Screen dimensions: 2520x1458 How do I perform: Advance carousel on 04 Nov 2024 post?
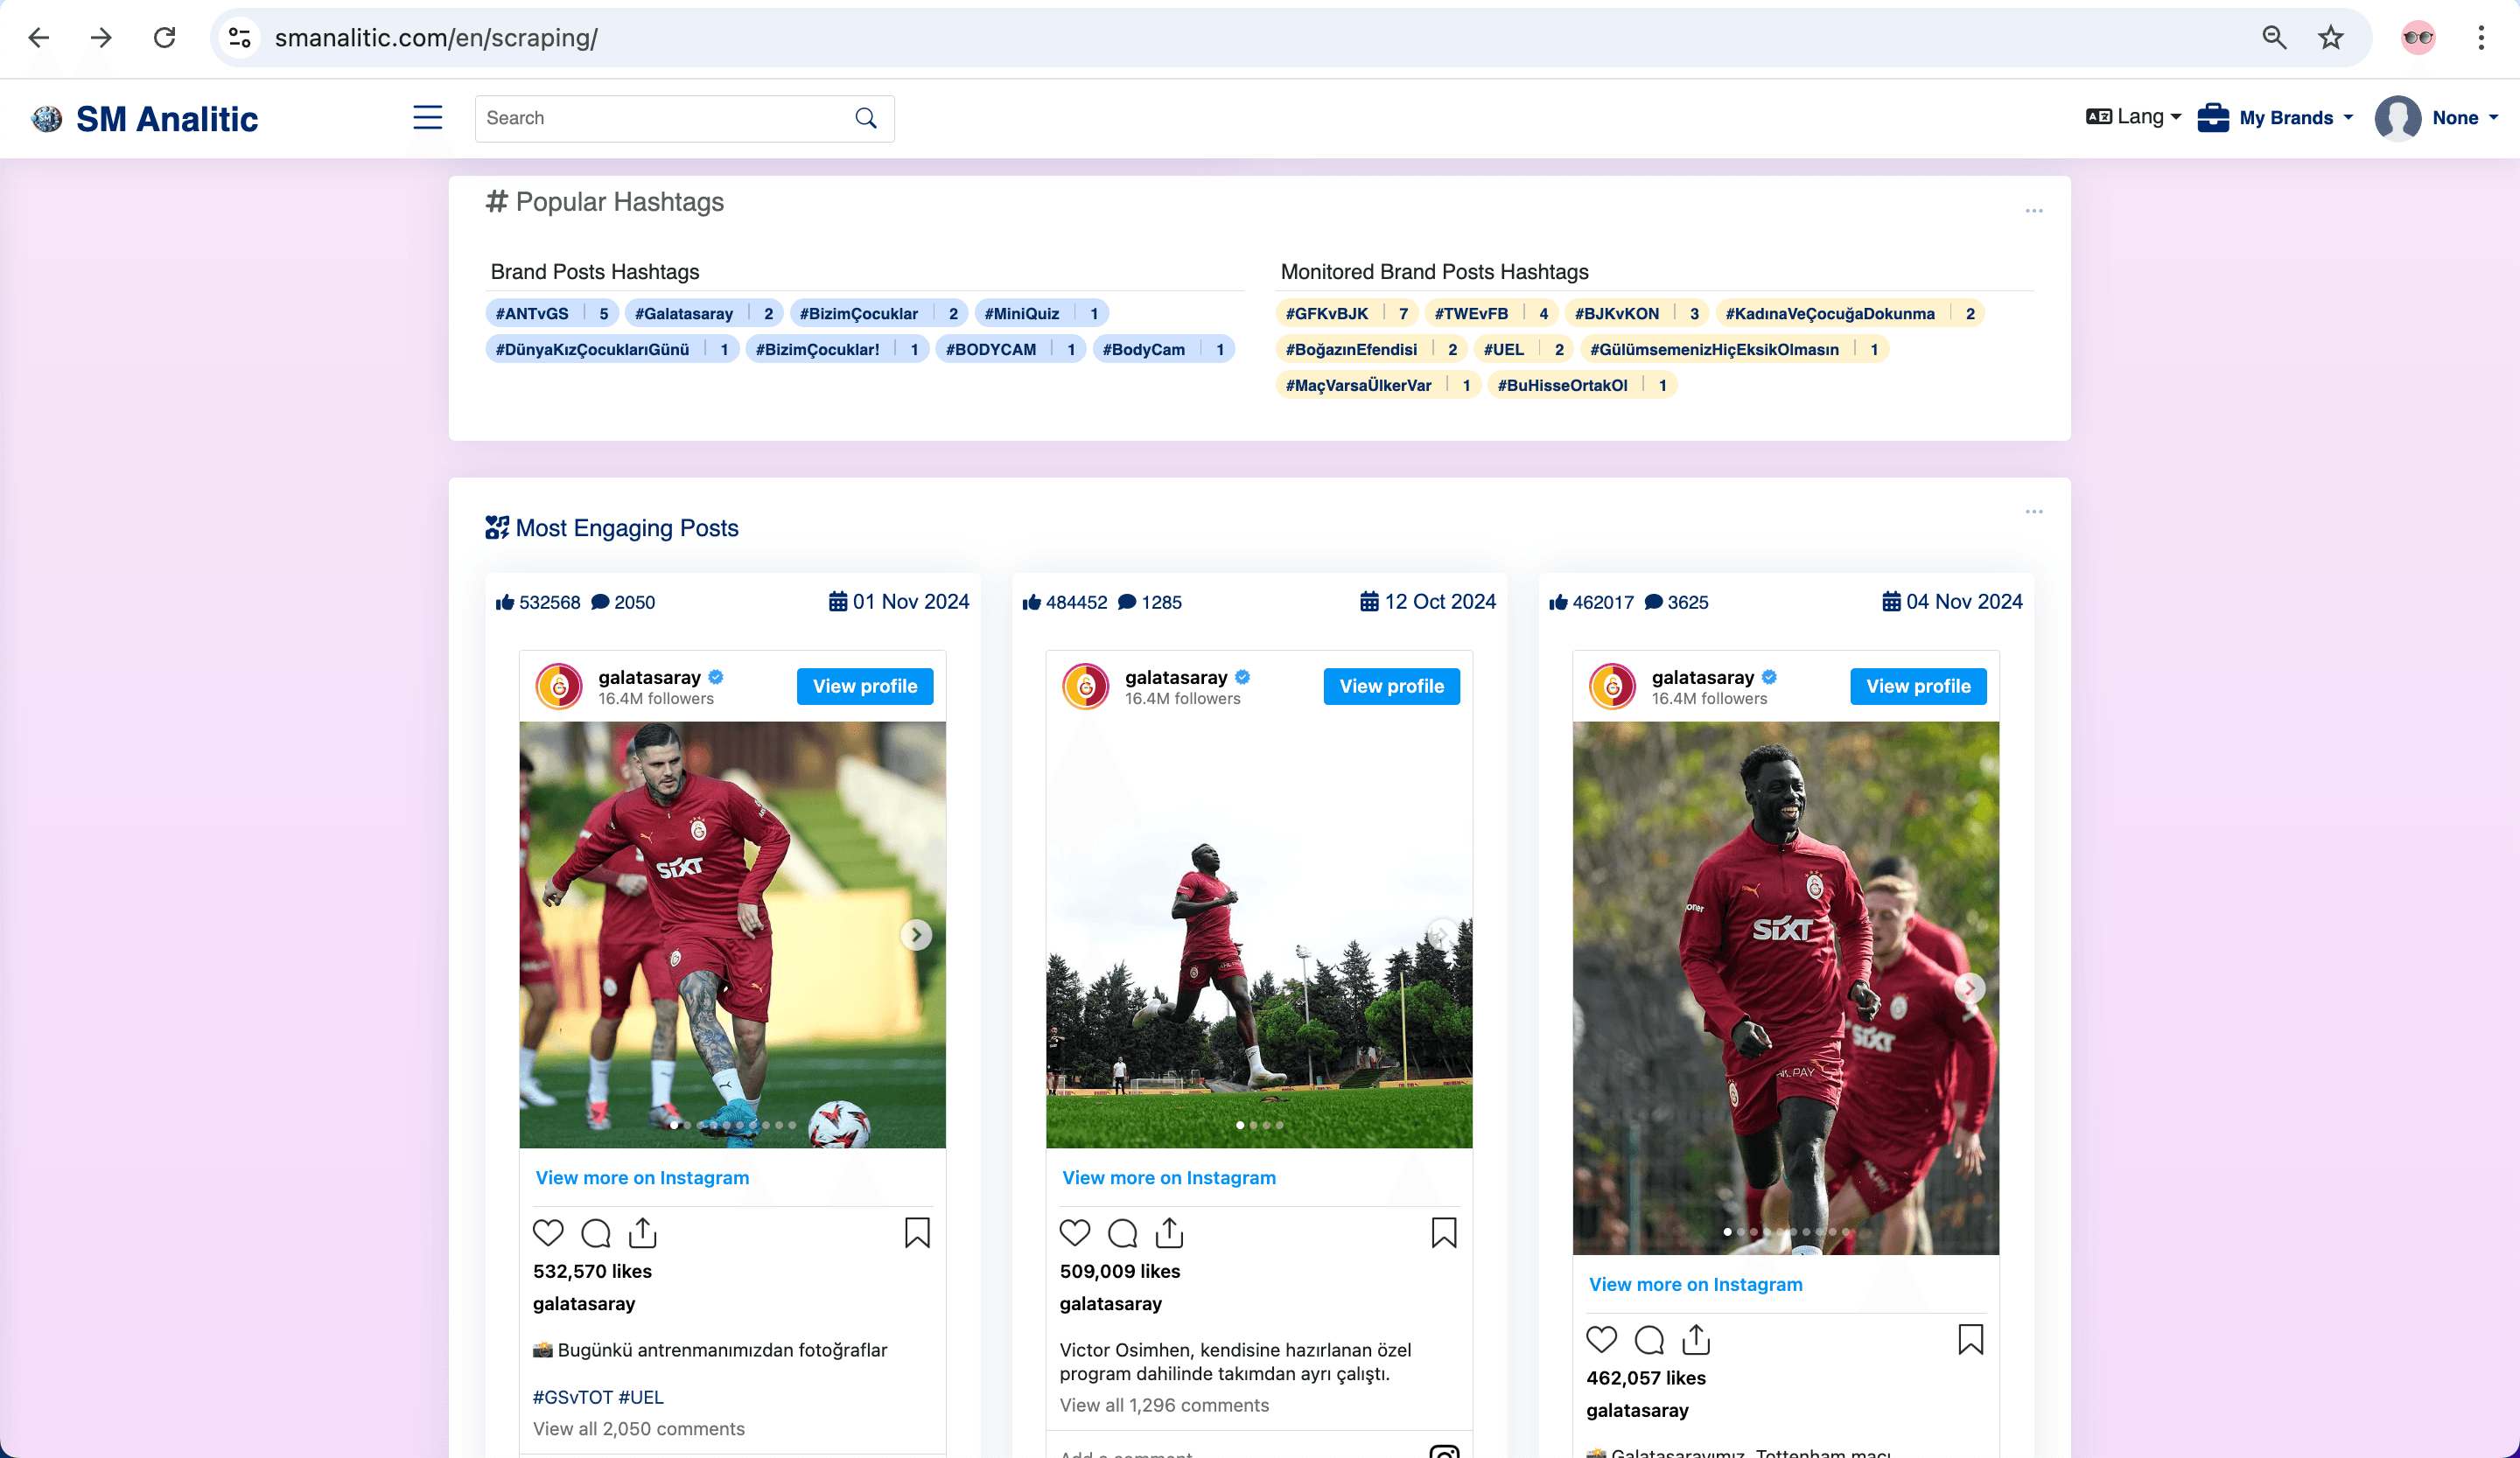point(1970,988)
